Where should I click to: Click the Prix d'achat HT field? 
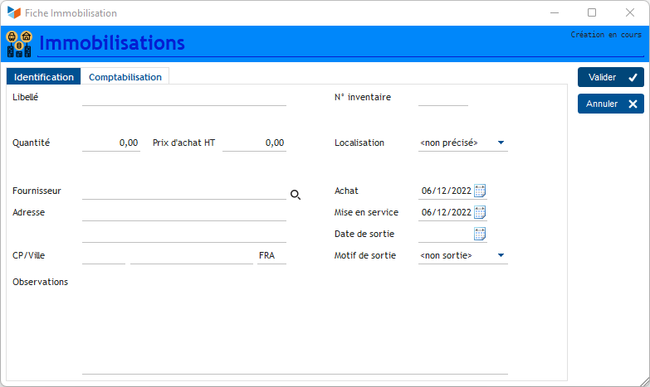pyautogui.click(x=254, y=143)
